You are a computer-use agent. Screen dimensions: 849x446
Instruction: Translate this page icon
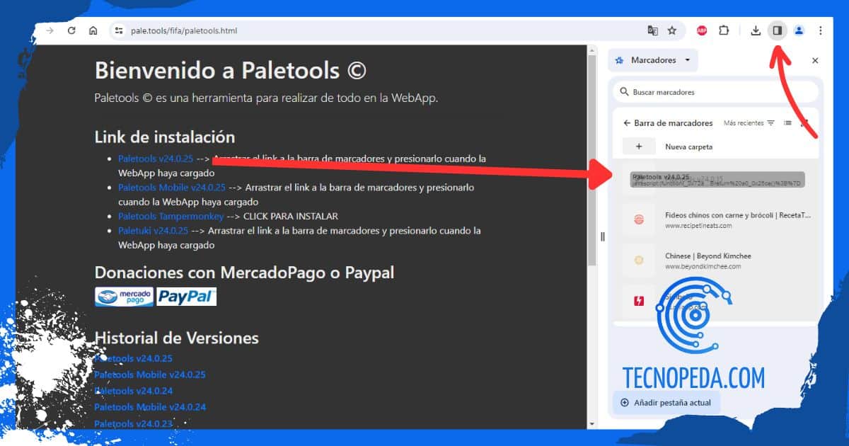(x=652, y=30)
